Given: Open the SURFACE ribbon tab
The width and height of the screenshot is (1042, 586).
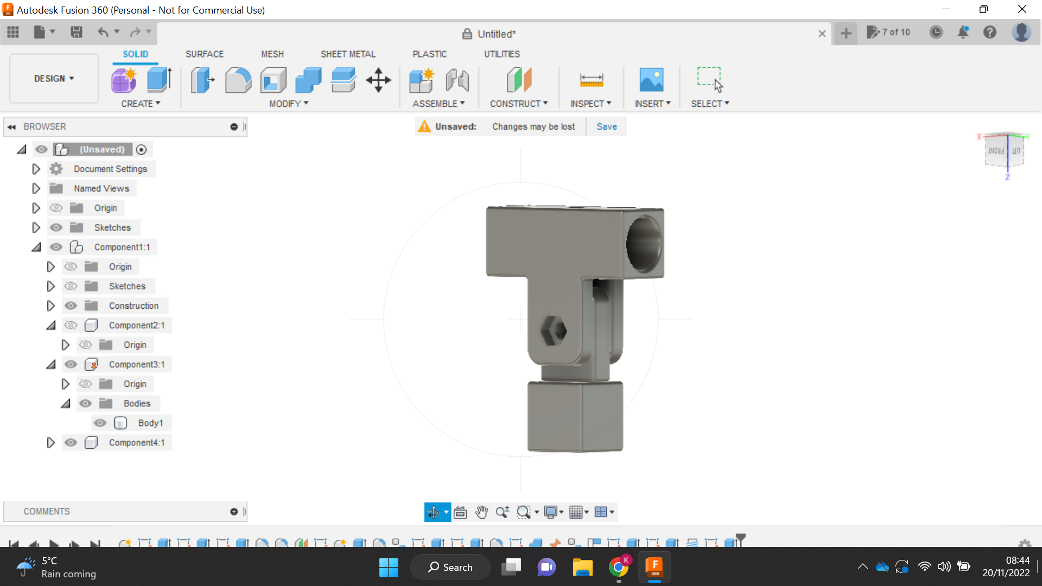Looking at the screenshot, I should 205,54.
